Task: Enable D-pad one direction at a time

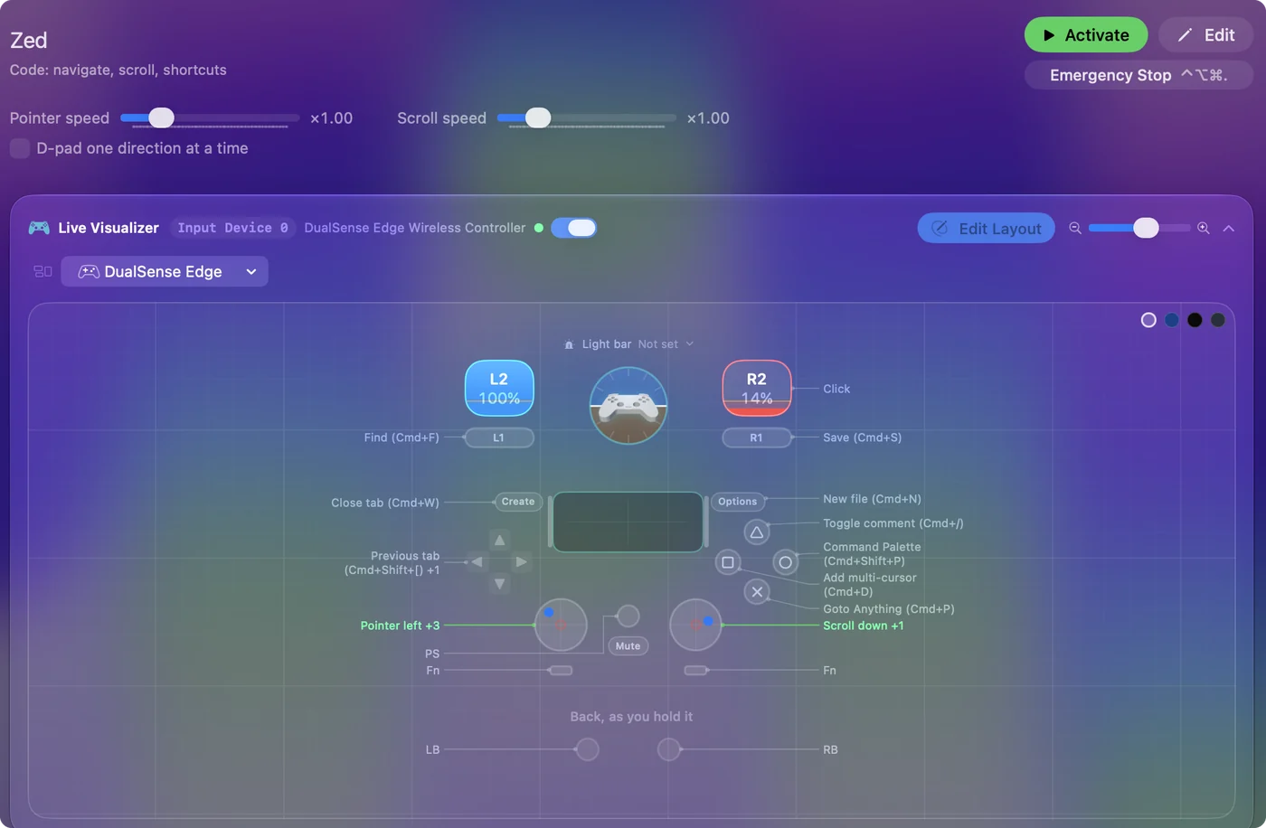Action: (x=20, y=148)
